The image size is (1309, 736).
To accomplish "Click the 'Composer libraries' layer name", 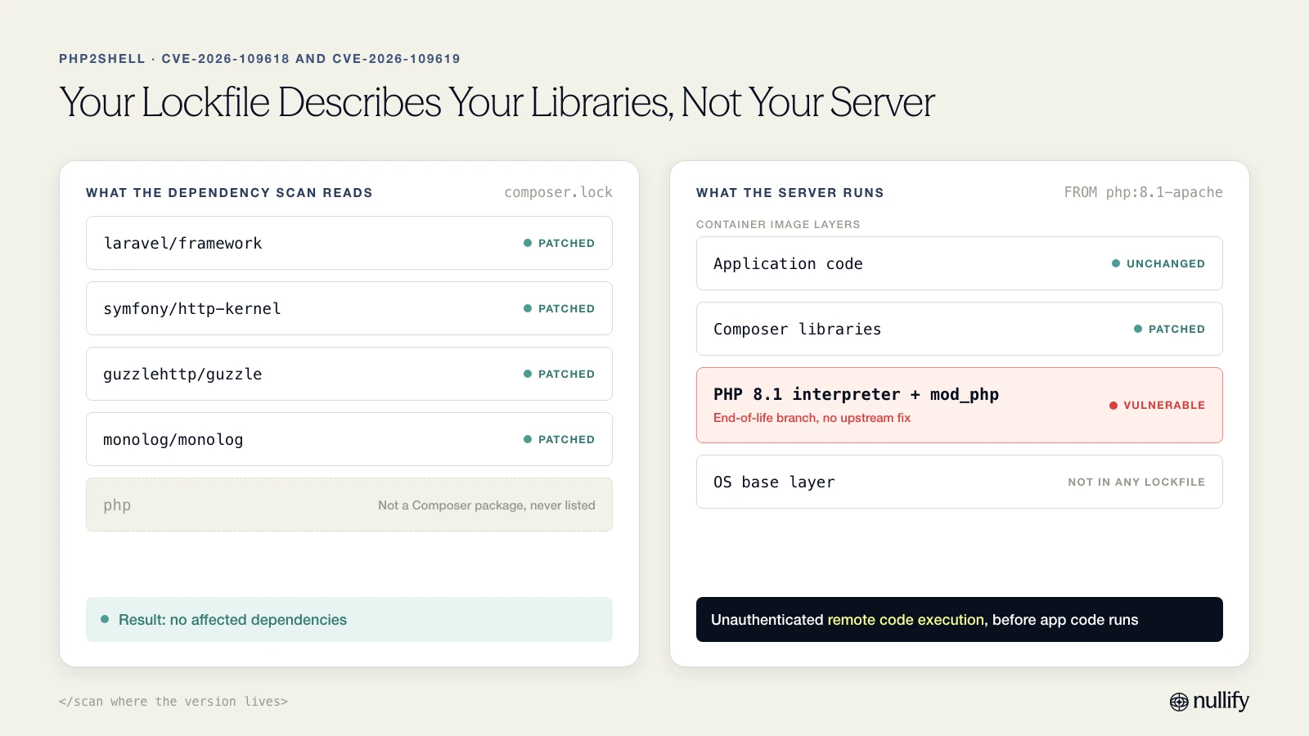I will pos(798,329).
